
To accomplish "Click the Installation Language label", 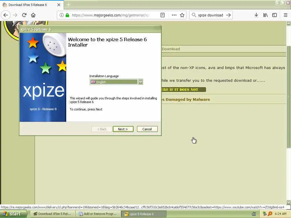I will 104,76.
